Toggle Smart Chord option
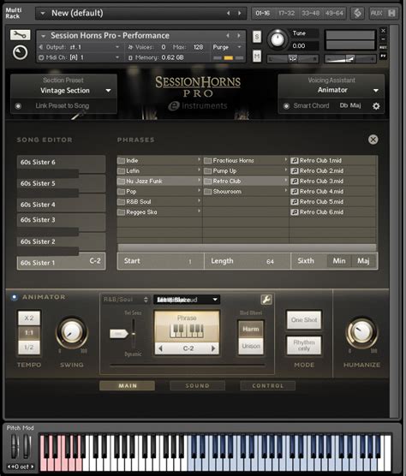The height and width of the screenshot is (476, 406). (286, 106)
